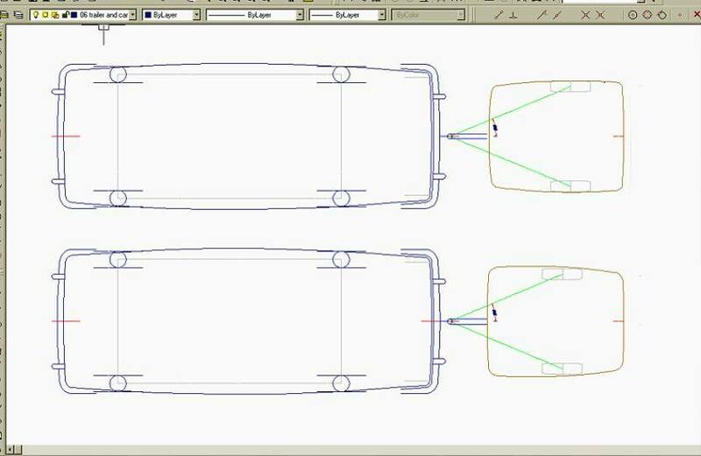Open the ByLayer color control dropdown
The height and width of the screenshot is (456, 701).
[195, 15]
